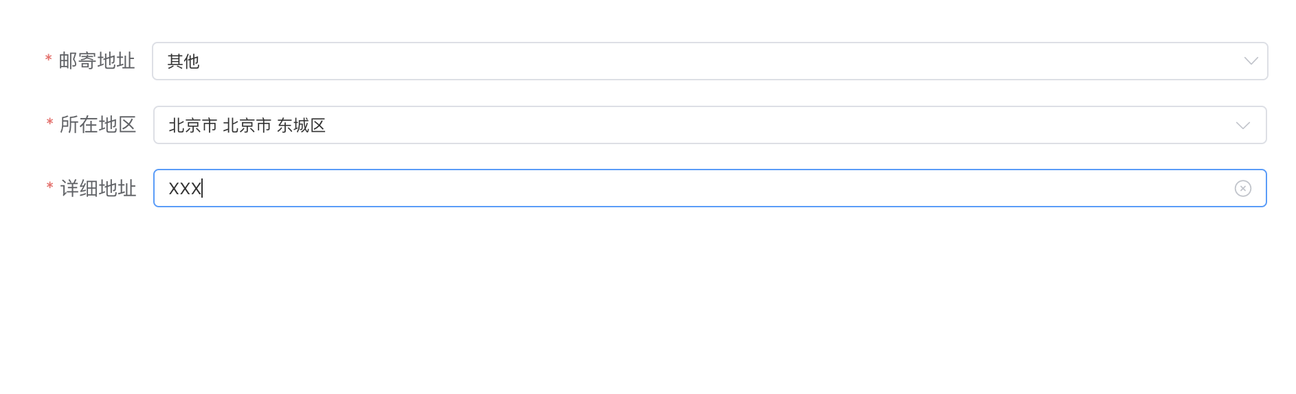
Task: Click the first 北京市 in the region value
Action: click(x=192, y=126)
